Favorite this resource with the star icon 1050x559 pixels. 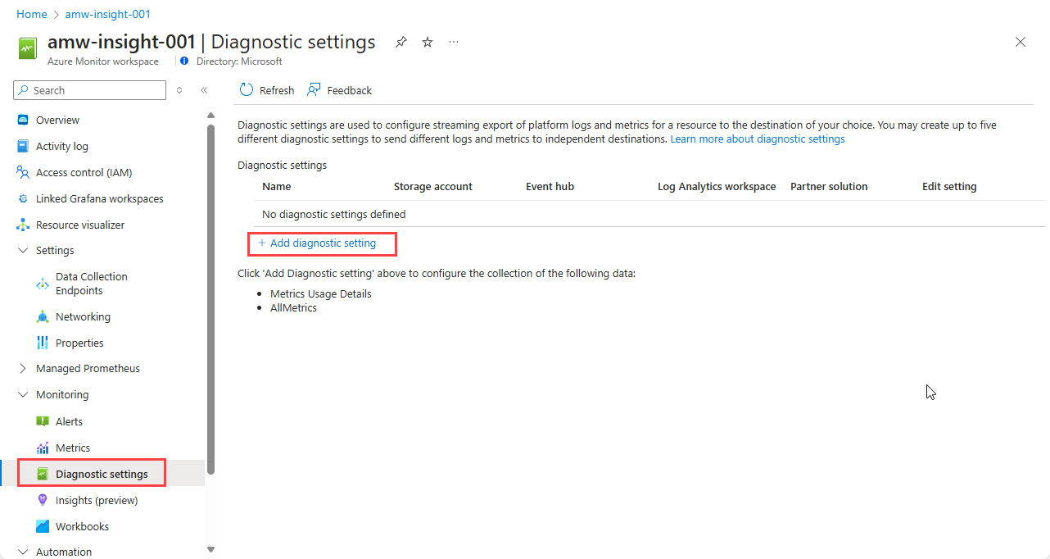tap(428, 42)
